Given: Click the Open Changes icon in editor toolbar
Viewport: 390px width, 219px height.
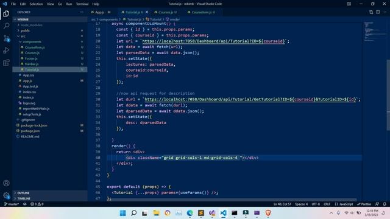Looking at the screenshot, I should 371,12.
